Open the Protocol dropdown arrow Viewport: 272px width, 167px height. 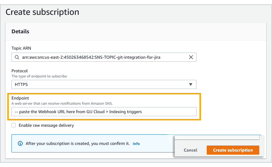tap(191, 84)
